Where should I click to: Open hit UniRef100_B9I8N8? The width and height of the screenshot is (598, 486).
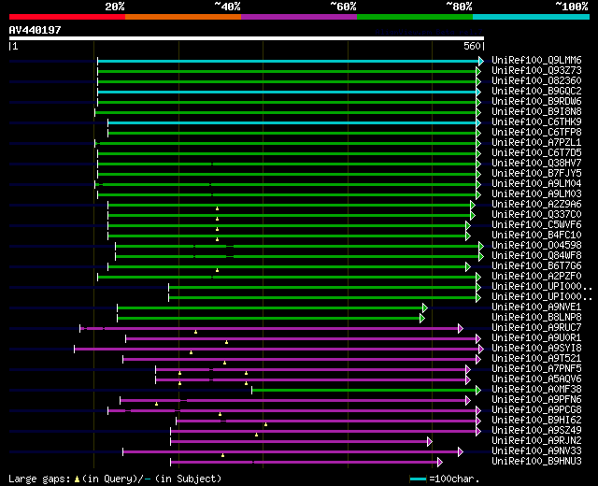point(536,112)
